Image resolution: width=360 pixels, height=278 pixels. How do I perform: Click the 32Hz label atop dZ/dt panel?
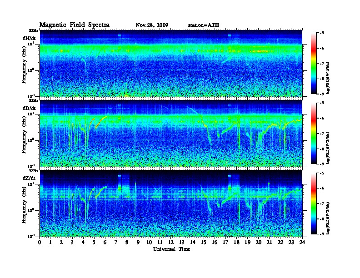(34, 170)
